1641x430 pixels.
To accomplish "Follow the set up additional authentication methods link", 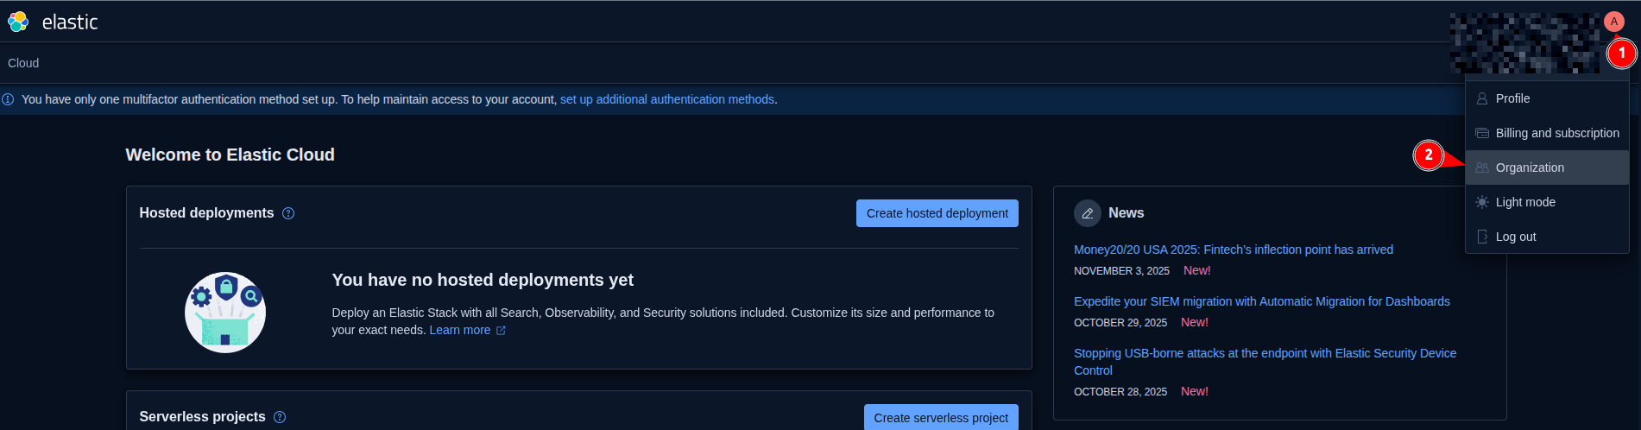I will [667, 99].
